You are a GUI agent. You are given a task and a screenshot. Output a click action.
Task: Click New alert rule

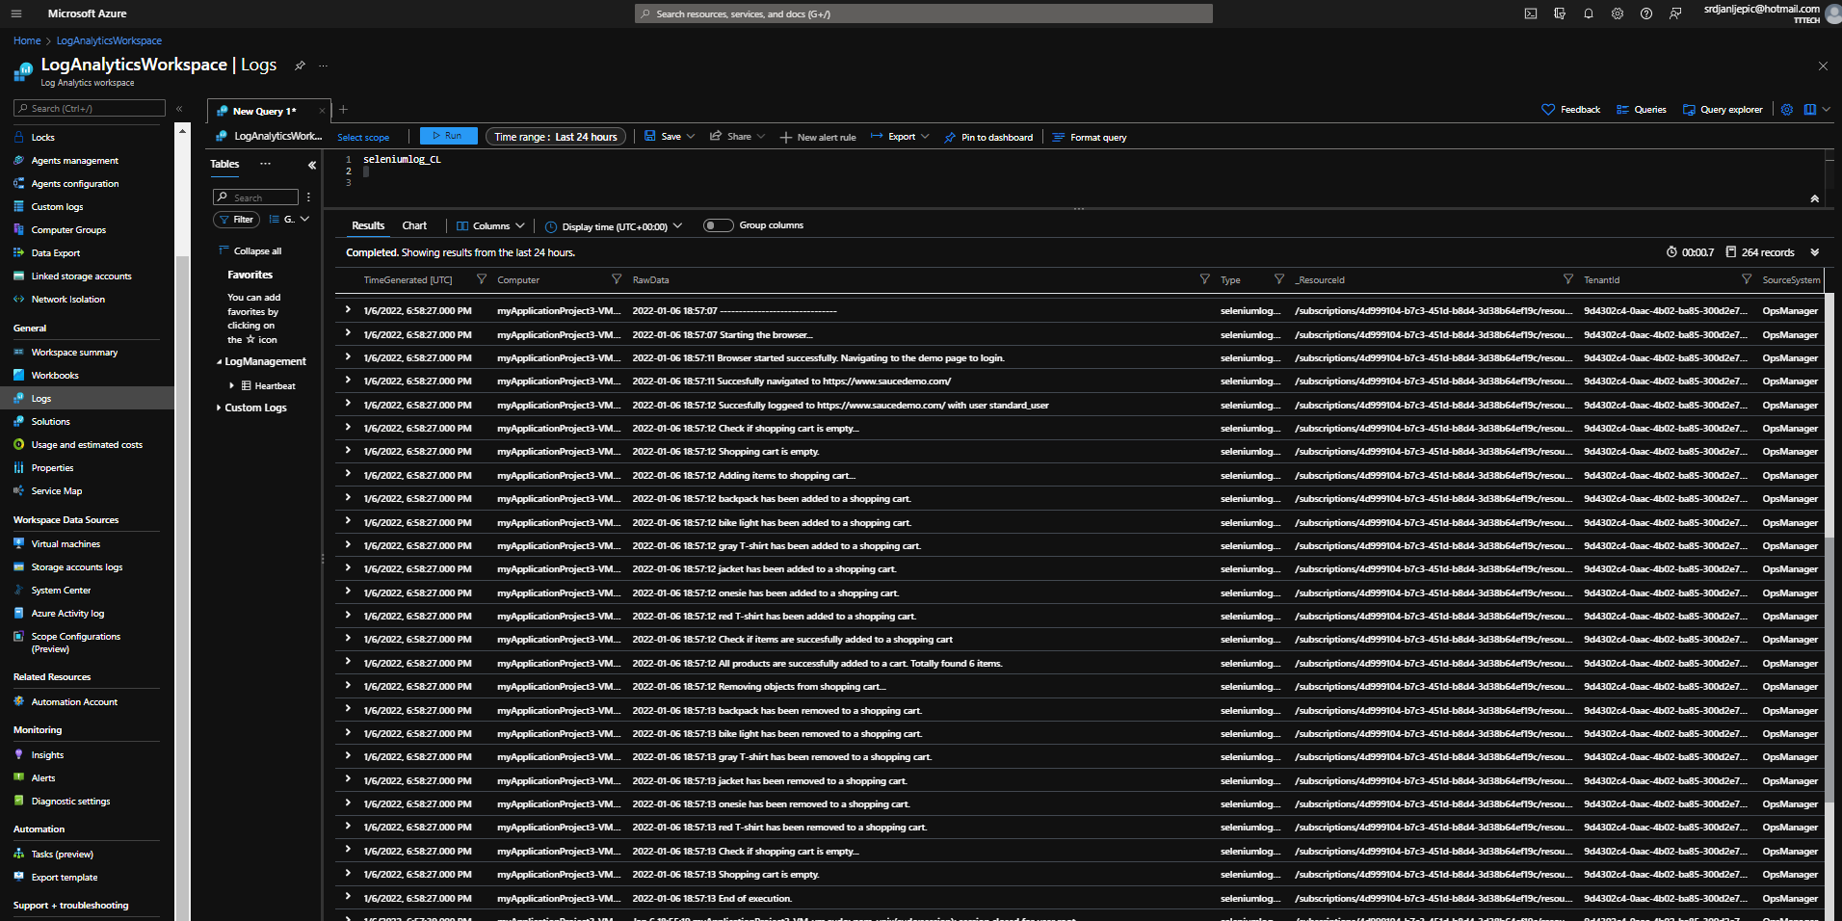[818, 138]
